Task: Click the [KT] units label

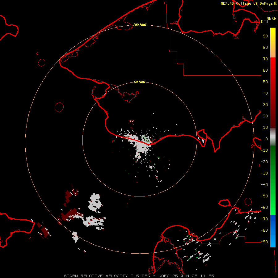Action: (264, 21)
